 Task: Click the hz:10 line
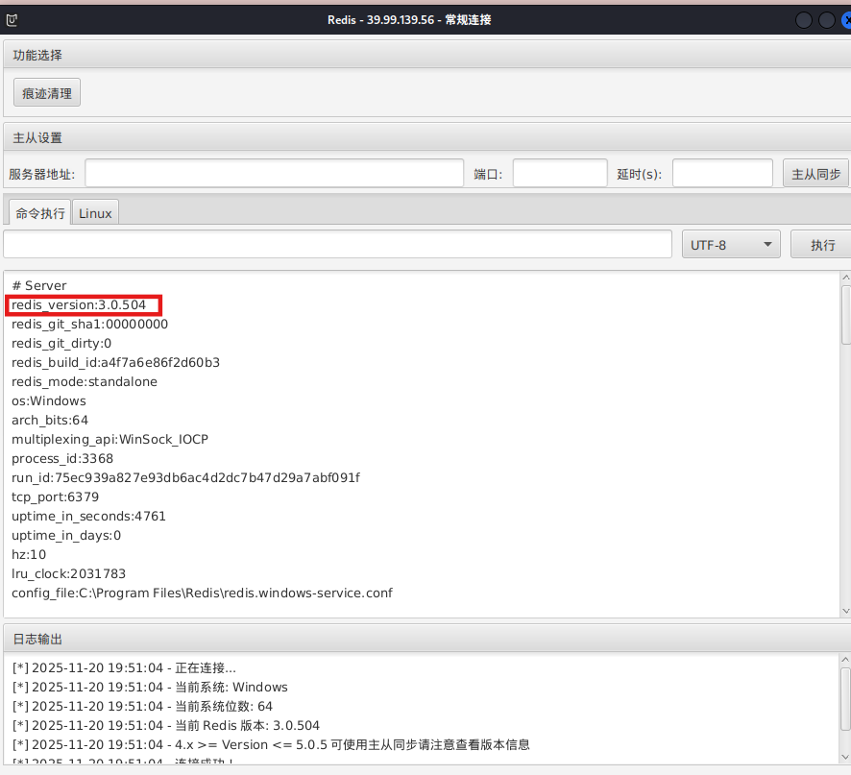(29, 555)
